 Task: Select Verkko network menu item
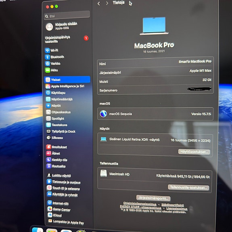53,64
